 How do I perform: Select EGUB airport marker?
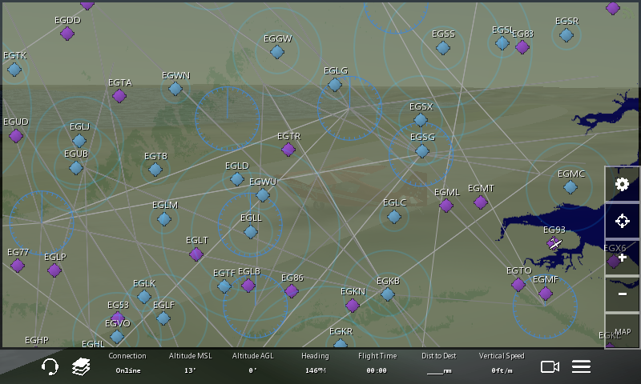pyautogui.click(x=76, y=168)
